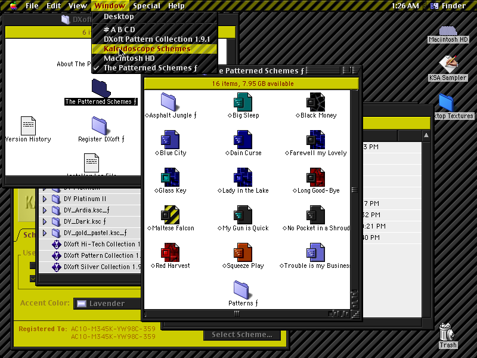Open the Help menu
The height and width of the screenshot is (358, 477).
(x=176, y=6)
